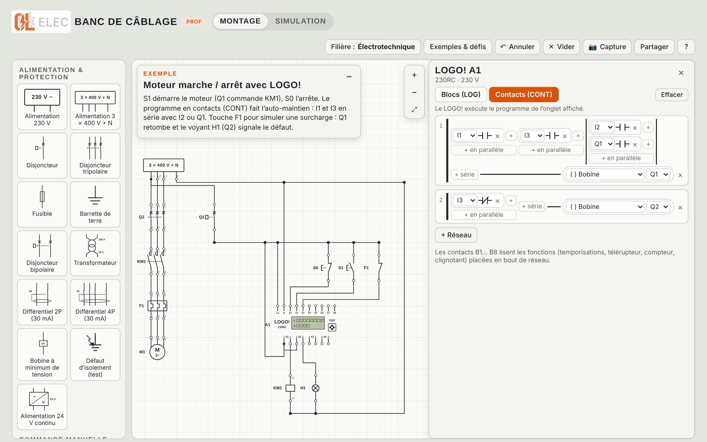Image resolution: width=707 pixels, height=442 pixels.
Task: Click the canvas zoom-in plus icon
Action: (x=414, y=75)
